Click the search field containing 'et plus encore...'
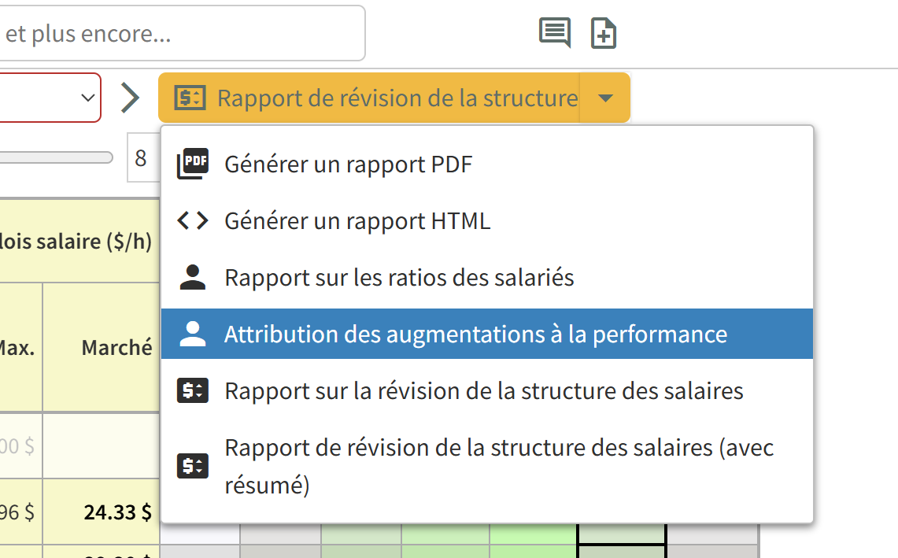This screenshot has width=898, height=558. coord(182,33)
